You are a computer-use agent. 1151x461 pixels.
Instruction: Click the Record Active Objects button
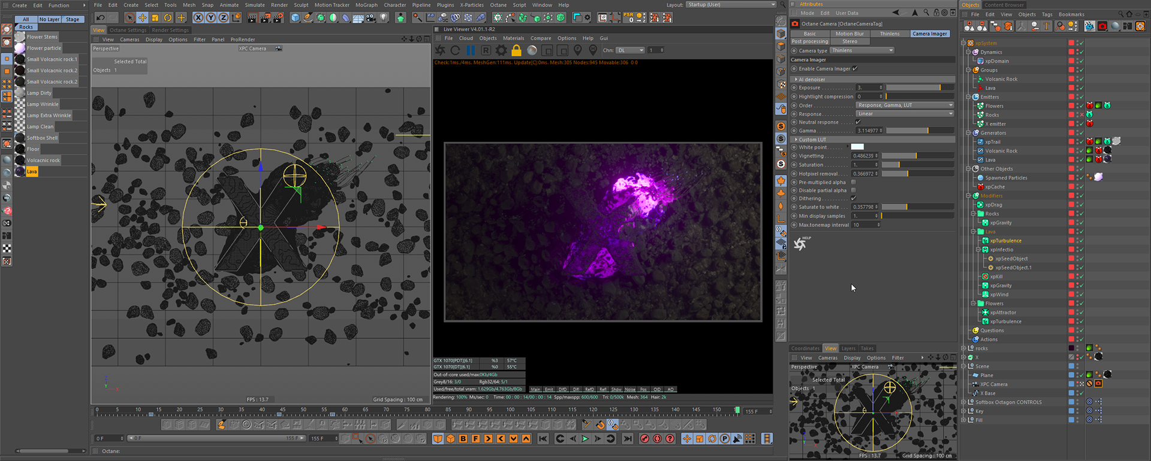[644, 439]
